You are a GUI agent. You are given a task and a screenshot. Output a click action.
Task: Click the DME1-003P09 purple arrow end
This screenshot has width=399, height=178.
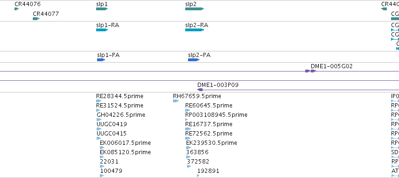pyautogui.click(x=200, y=90)
